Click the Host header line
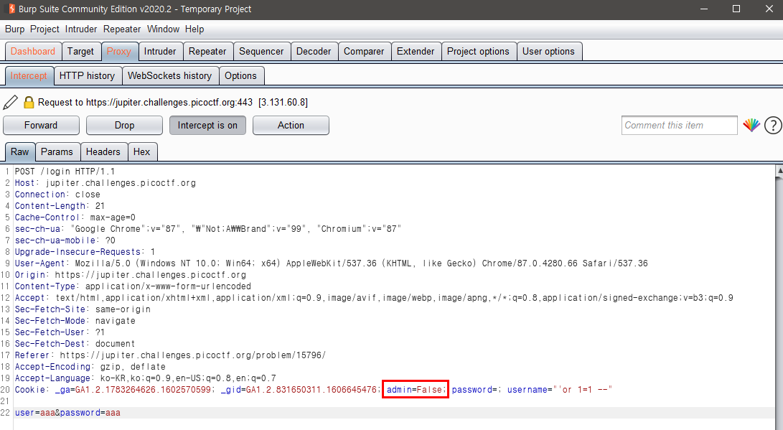 [x=105, y=183]
